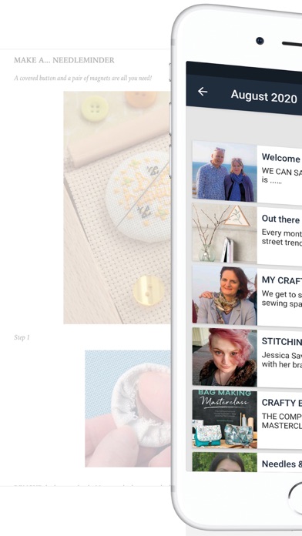Viewport: 302px width, 536px height.
Task: Open the pink-haired woman STITCHING thumbnail
Action: (x=225, y=357)
